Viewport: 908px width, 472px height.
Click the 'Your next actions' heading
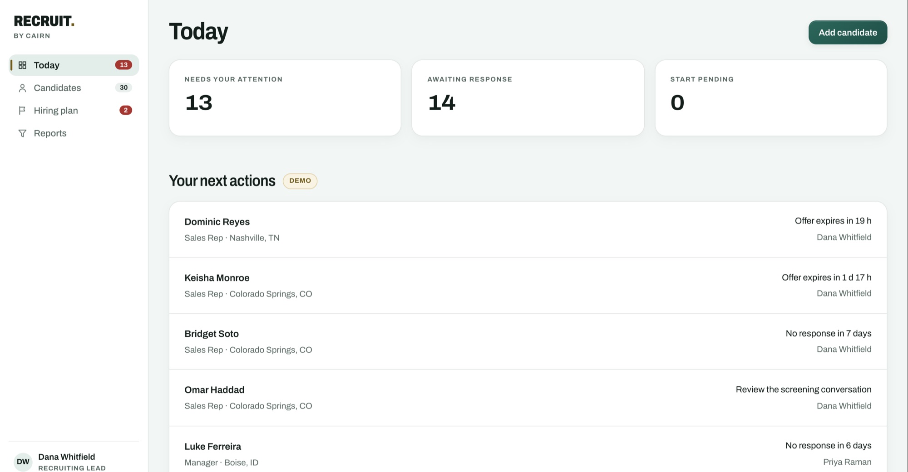(222, 181)
